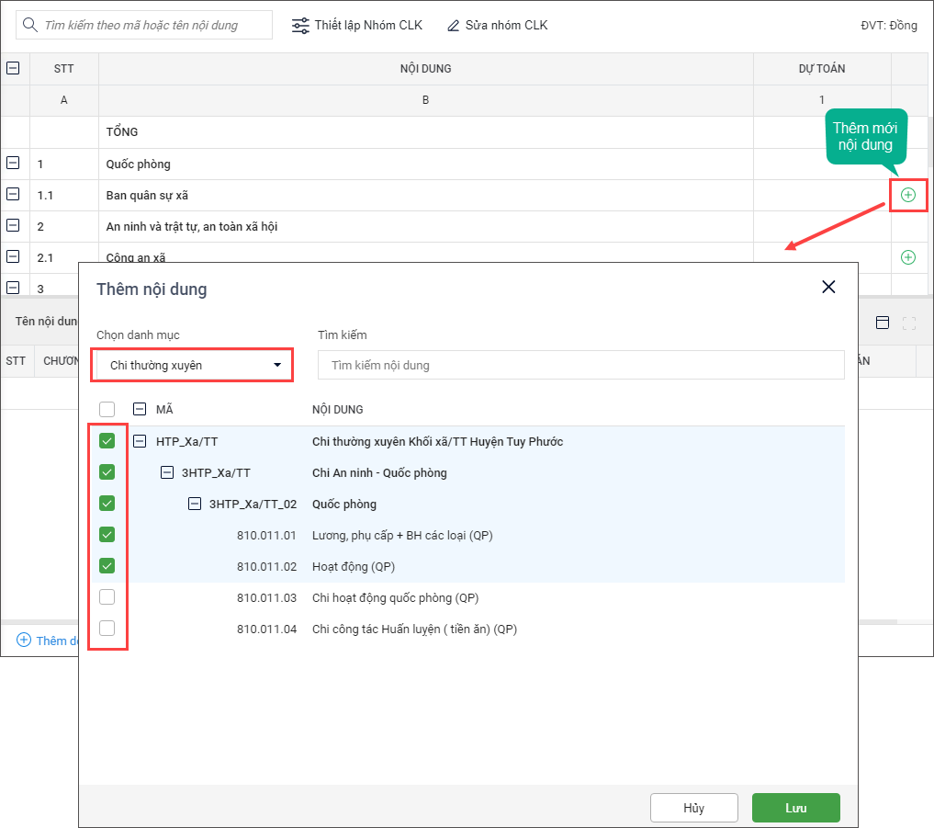Viewport: 934px width, 828px height.
Task: Click the panel layout icon behind the dialog
Action: [x=883, y=323]
